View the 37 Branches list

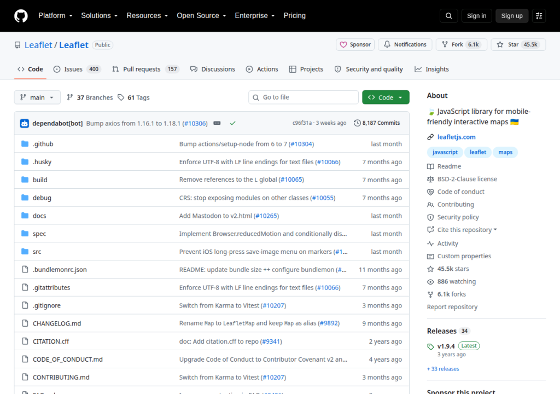coord(90,97)
